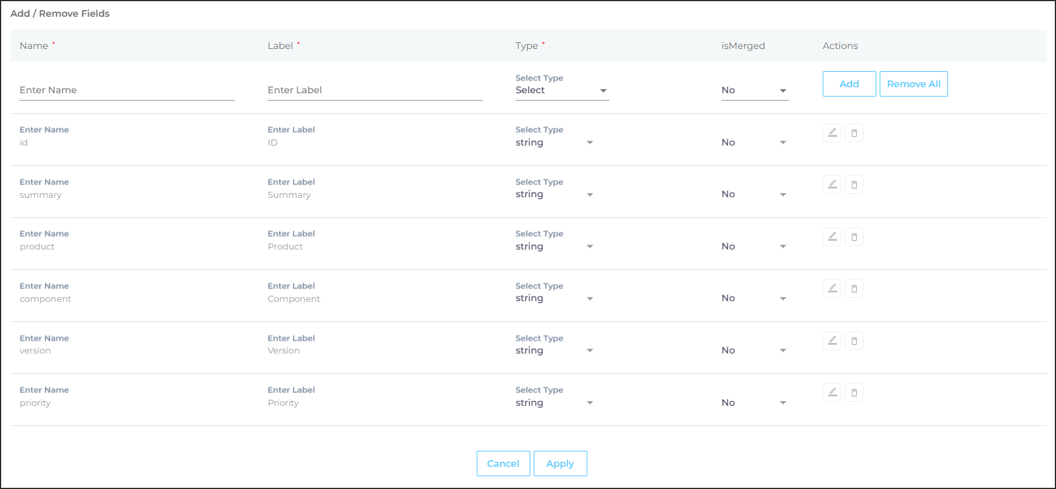Click Apply to save fields
The width and height of the screenshot is (1056, 489).
(560, 464)
